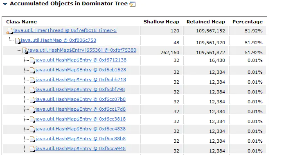Collapse the Accumulated Objects in Dominator Tree section

click(x=5, y=4)
